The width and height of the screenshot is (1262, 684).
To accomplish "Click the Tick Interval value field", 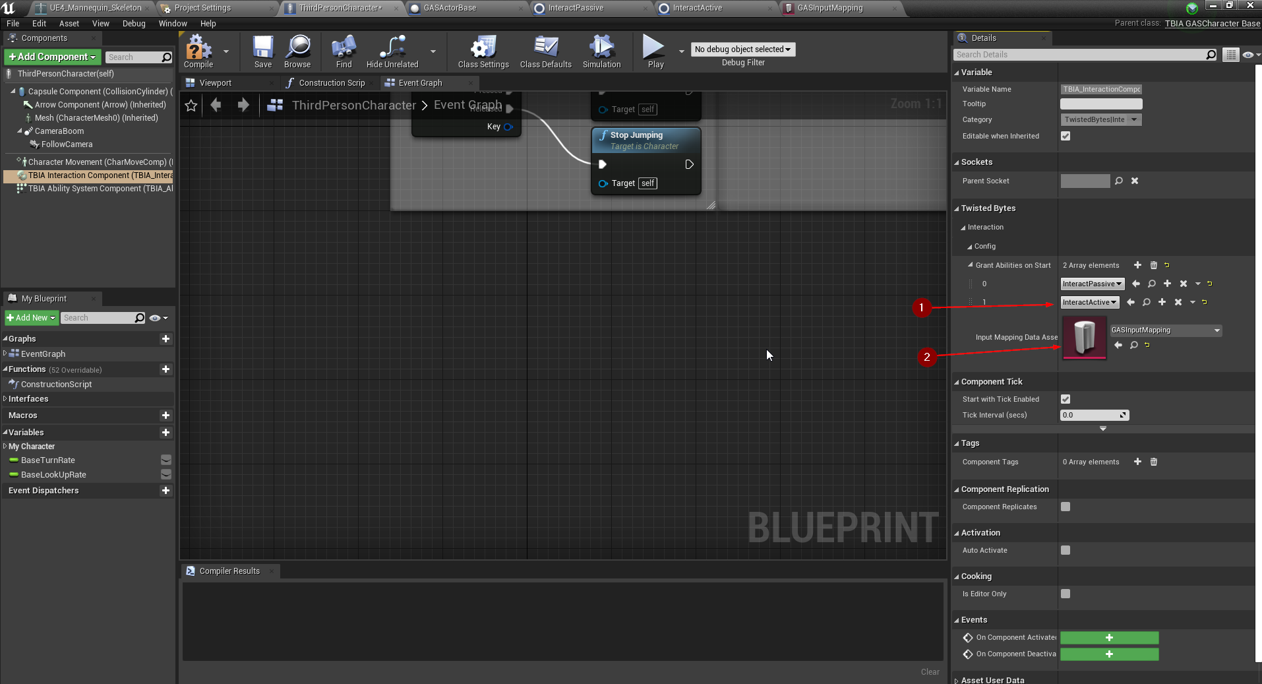I will click(1095, 415).
